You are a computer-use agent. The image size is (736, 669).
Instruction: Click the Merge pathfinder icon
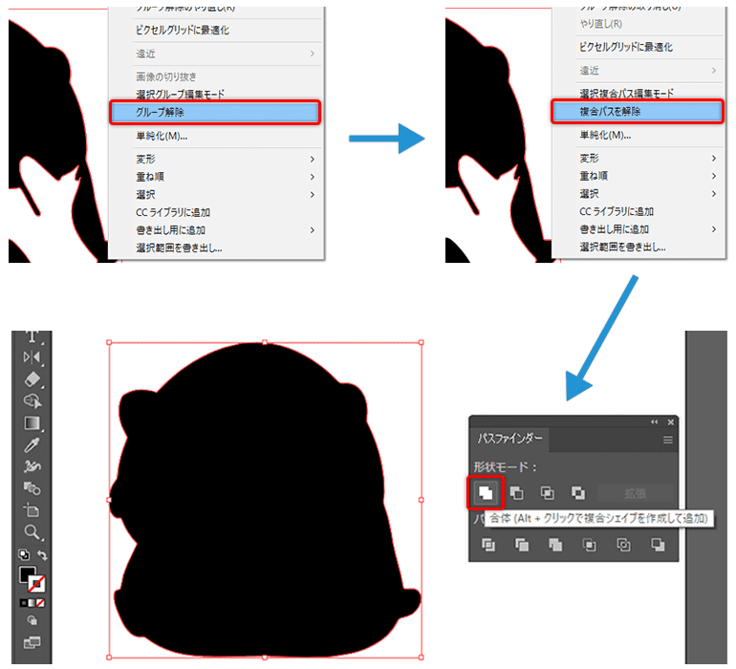pos(555,545)
